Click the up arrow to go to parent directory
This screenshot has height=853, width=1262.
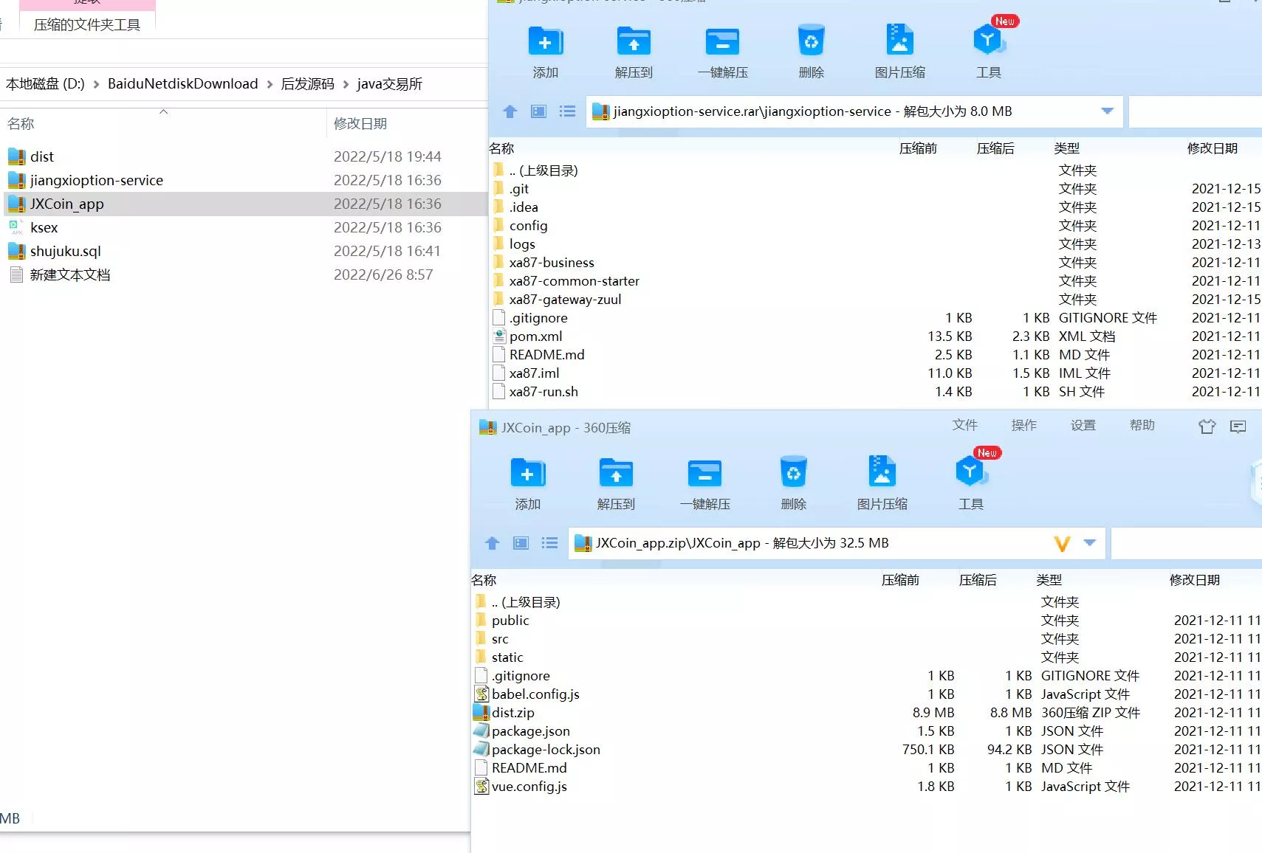(510, 111)
